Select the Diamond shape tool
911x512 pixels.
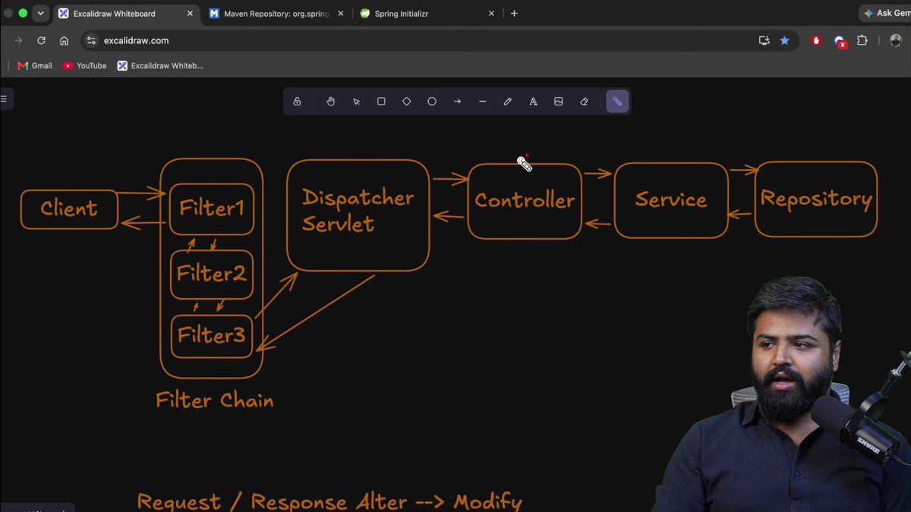[x=407, y=102]
